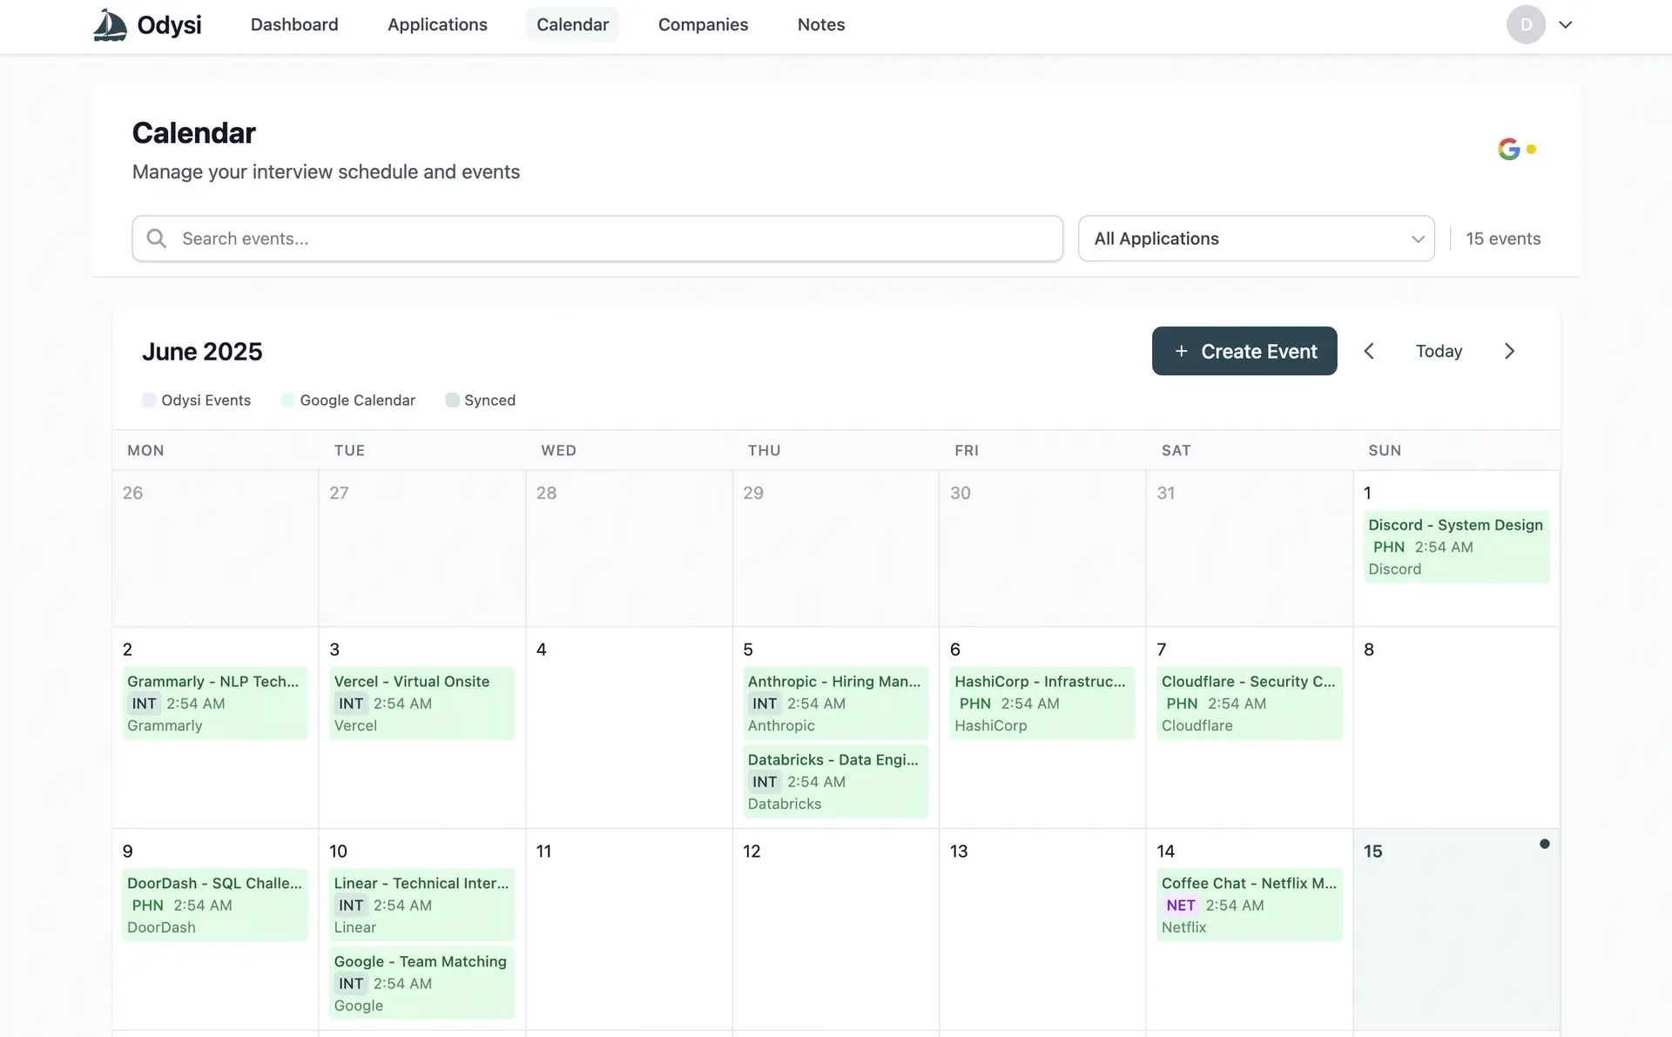Screen dimensions: 1672x1037
Task: Click the 15 events count
Action: tap(1503, 239)
